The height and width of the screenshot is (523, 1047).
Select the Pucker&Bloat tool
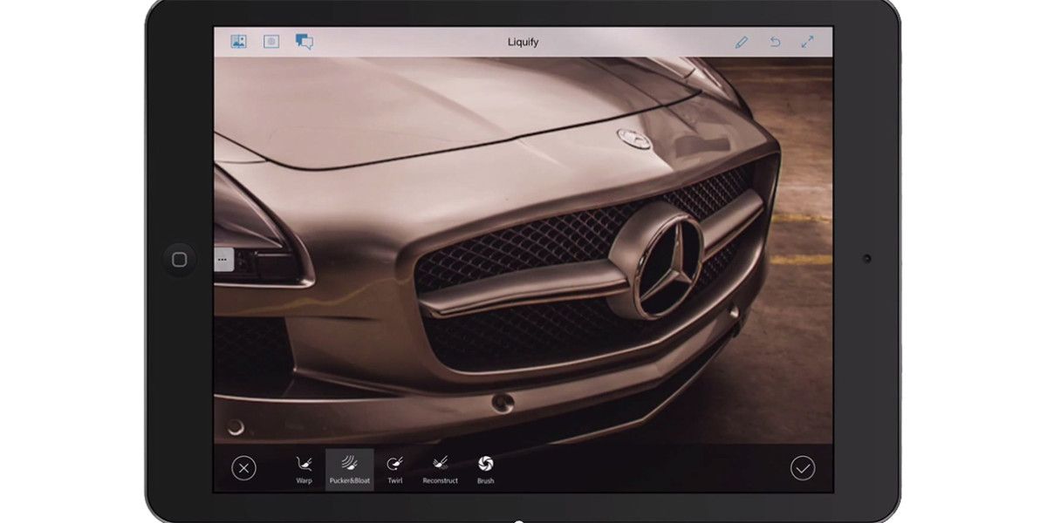[349, 470]
